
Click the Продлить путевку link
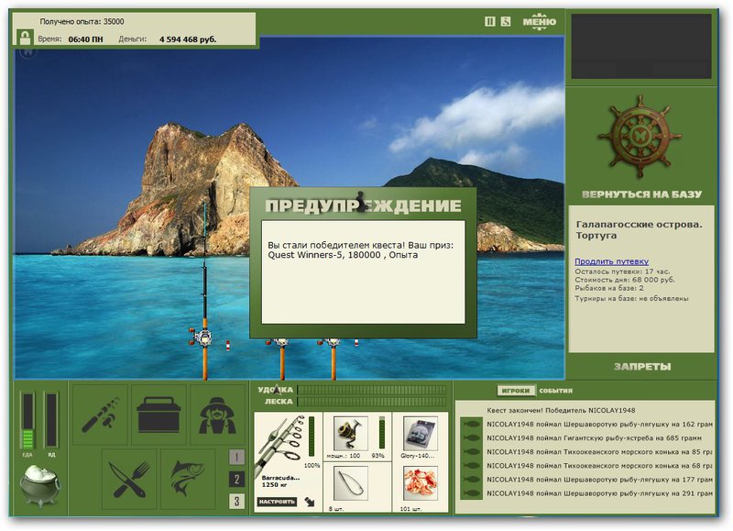click(x=611, y=261)
